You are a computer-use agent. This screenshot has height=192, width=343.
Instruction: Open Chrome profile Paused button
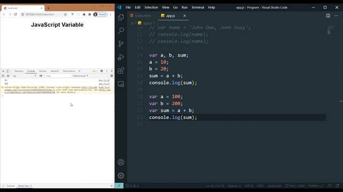coord(100,14)
